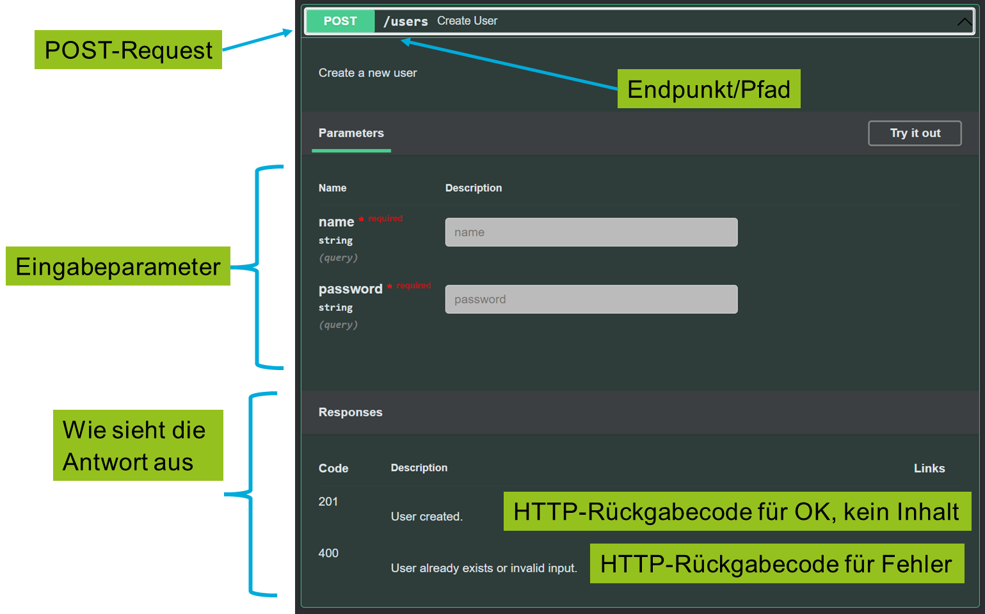Click the /users endpoint path

coord(405,21)
